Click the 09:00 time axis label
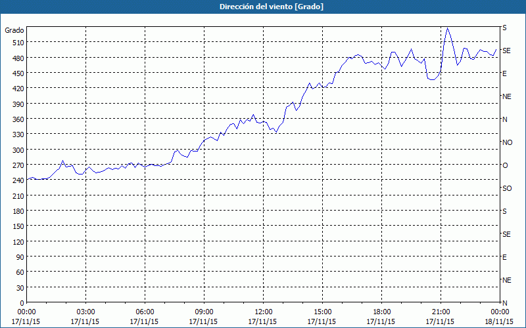526x328 pixels. click(204, 312)
